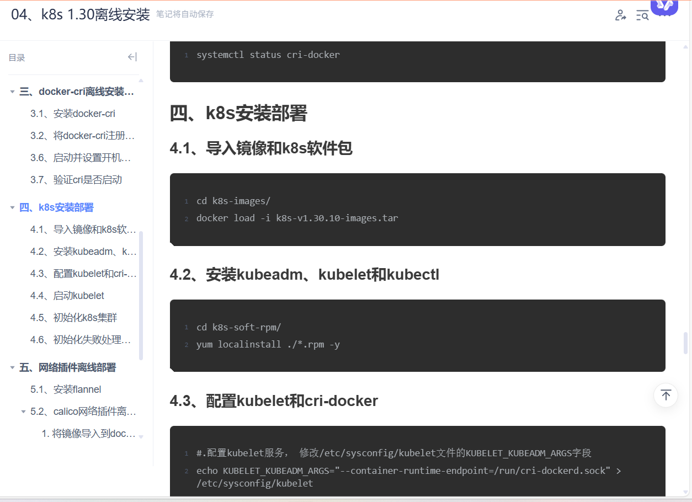This screenshot has height=502, width=692.
Task: Click the note title 04、k8s 1.30离线安装
Action: tap(81, 15)
